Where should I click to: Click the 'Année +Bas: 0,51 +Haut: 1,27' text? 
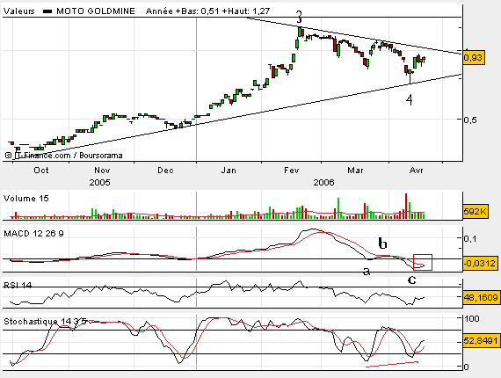point(208,11)
